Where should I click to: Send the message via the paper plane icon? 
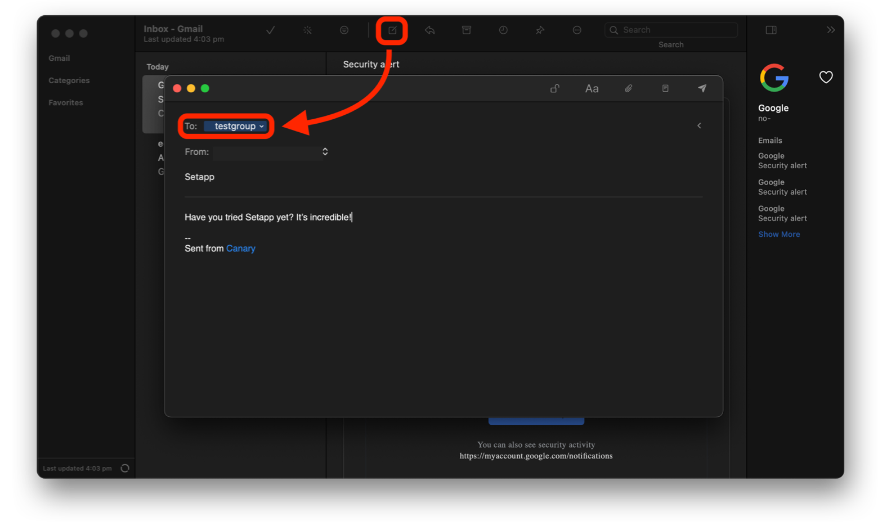[x=702, y=88]
